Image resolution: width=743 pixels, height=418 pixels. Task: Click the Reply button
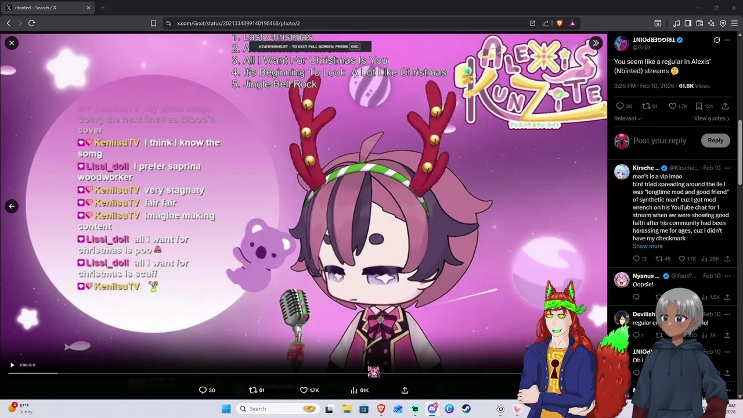click(716, 140)
